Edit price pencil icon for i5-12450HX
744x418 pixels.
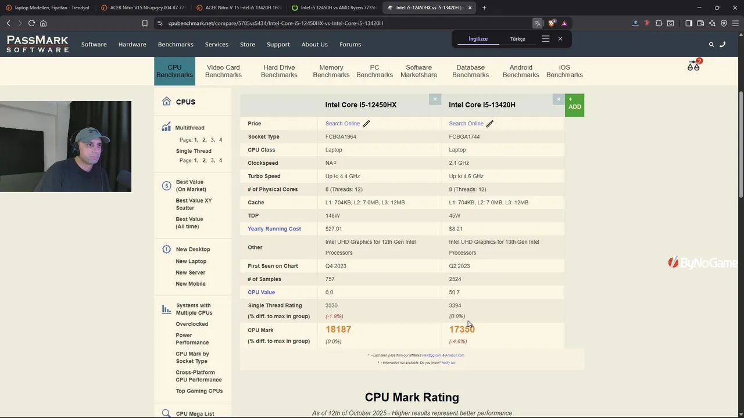point(366,124)
